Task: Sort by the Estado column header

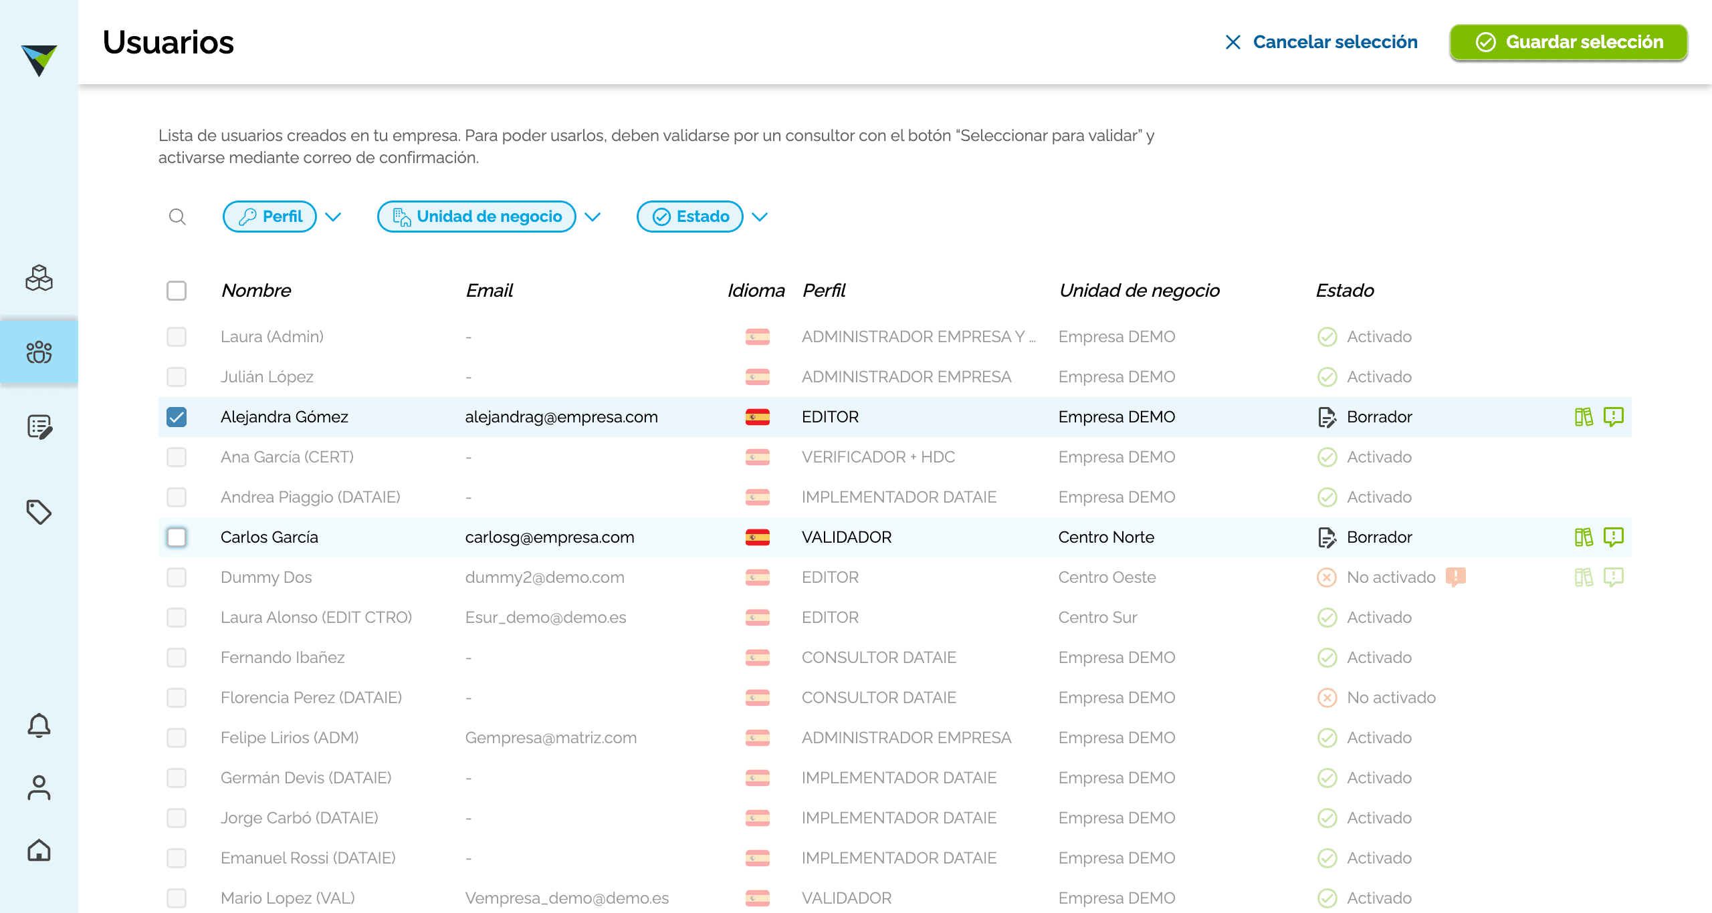Action: (x=1344, y=291)
